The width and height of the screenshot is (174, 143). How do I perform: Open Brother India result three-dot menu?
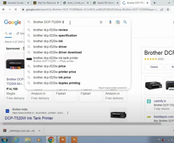pyautogui.click(x=68, y=113)
